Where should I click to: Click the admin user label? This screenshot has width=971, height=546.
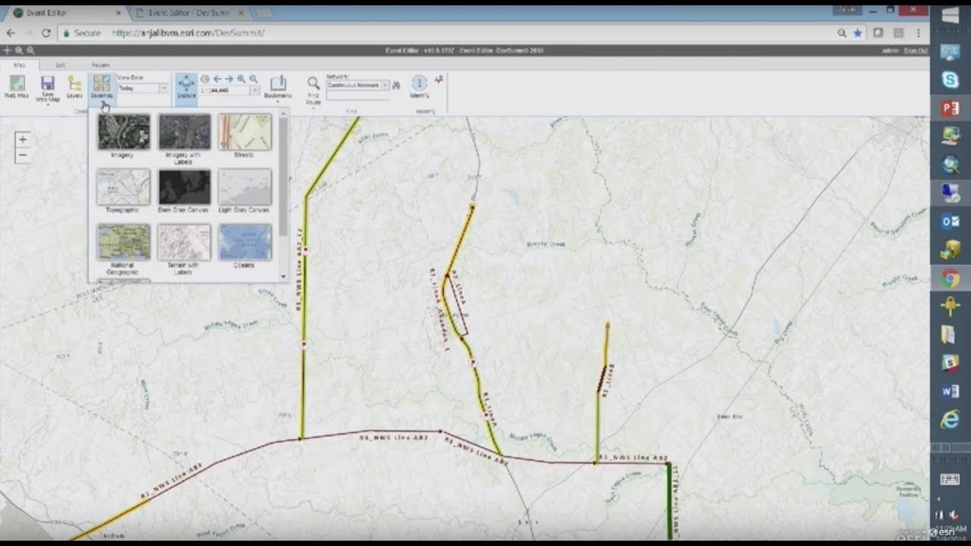click(891, 51)
